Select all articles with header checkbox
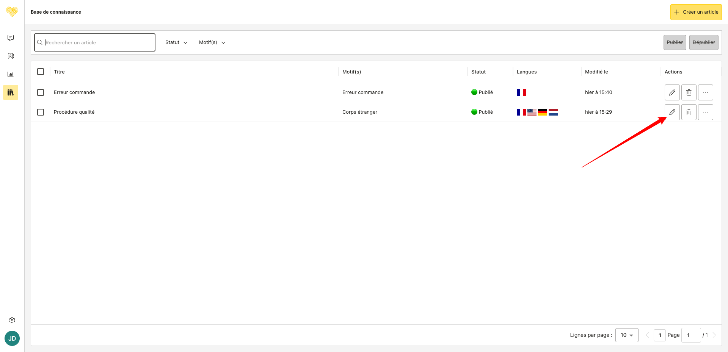Screen dimensions: 728x352 (41, 72)
